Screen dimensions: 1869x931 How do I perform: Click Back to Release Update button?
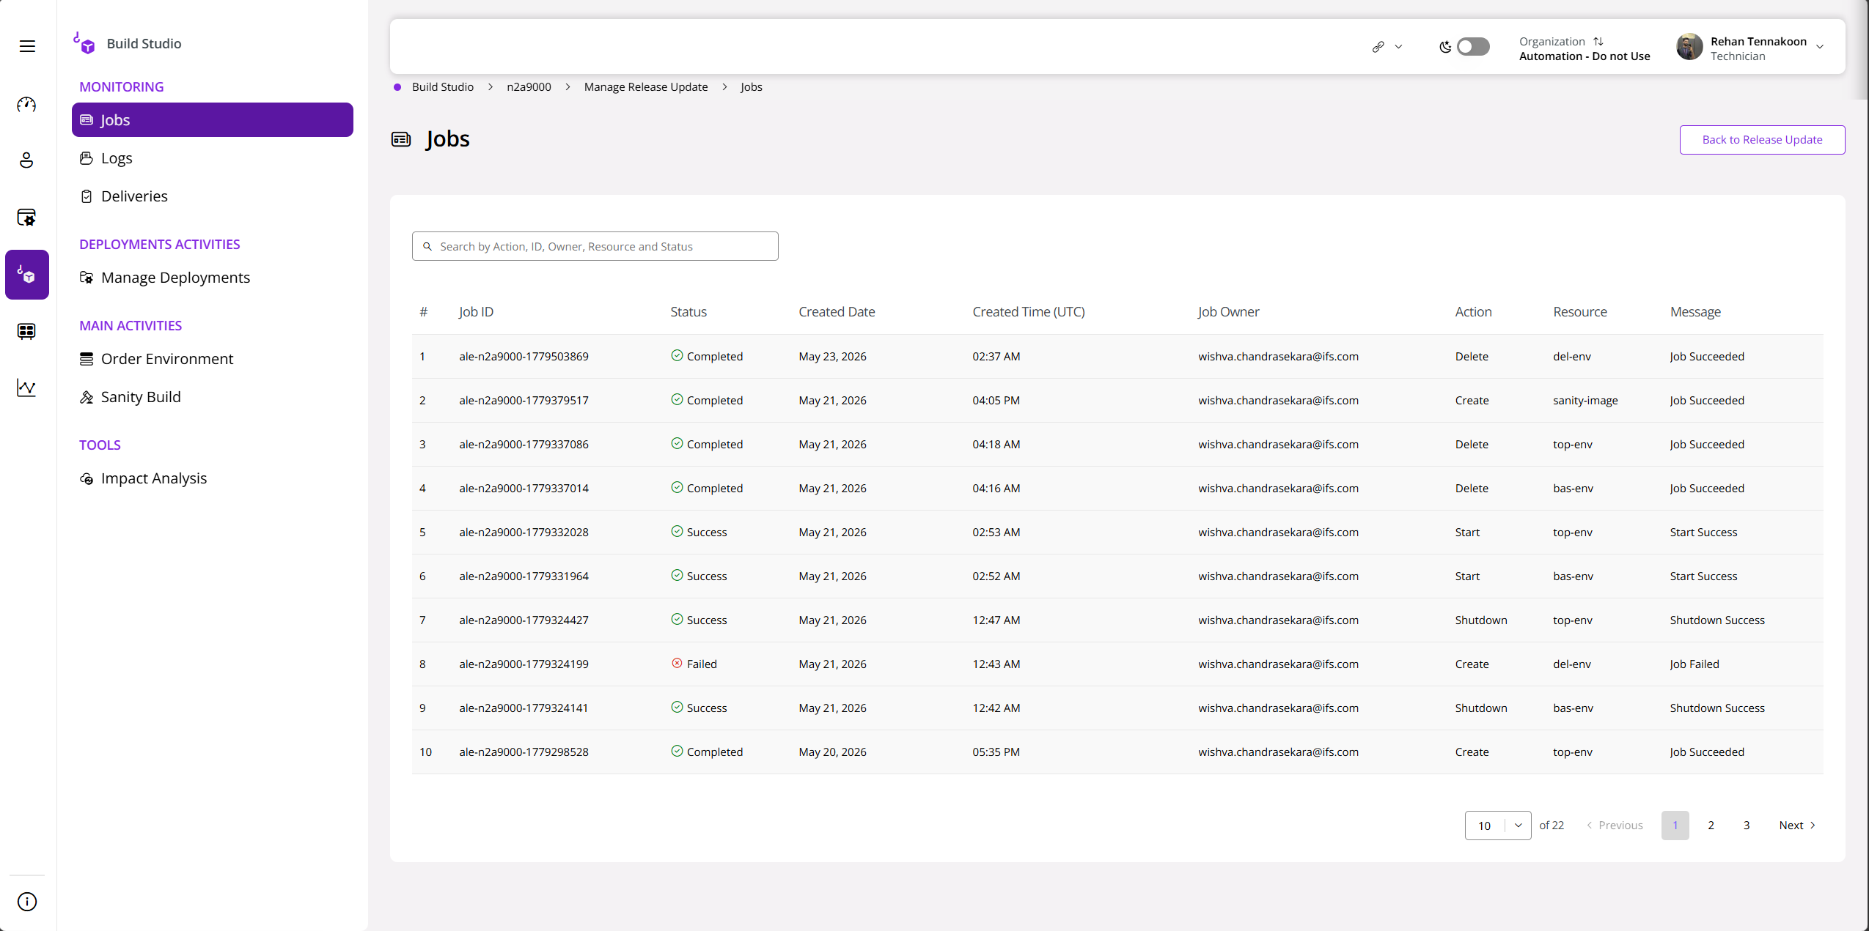1762,140
